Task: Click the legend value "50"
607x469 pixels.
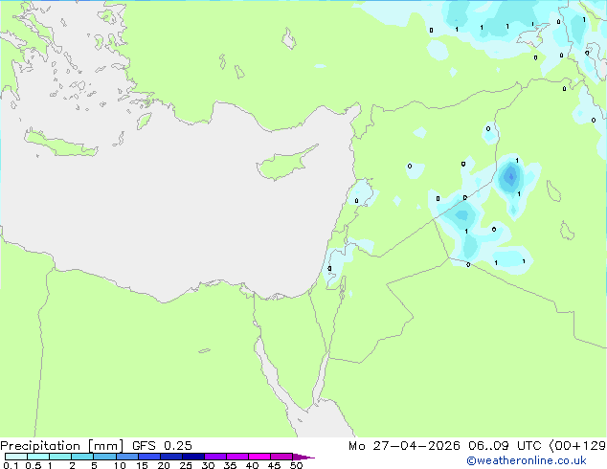Action: click(296, 465)
